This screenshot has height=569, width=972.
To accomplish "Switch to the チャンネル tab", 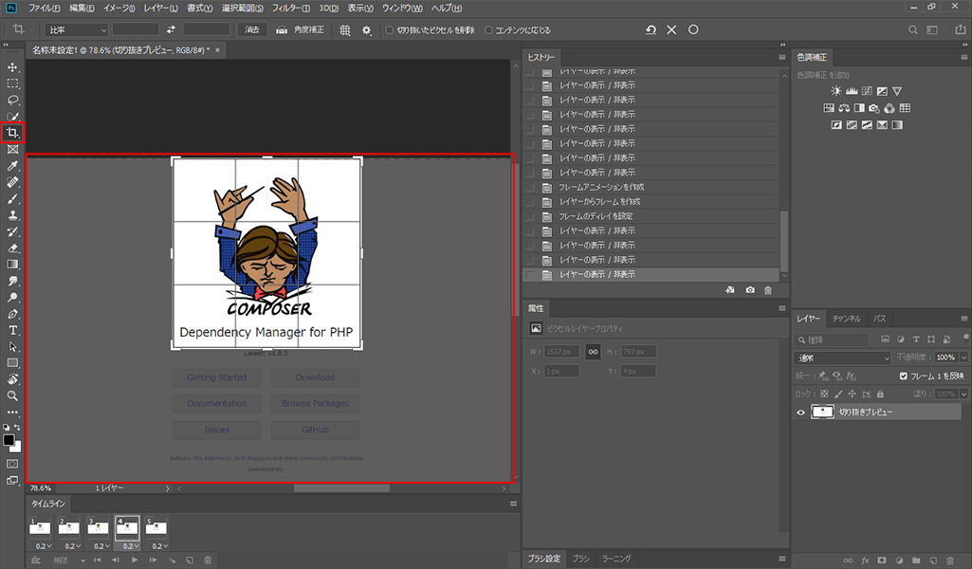I will [846, 319].
